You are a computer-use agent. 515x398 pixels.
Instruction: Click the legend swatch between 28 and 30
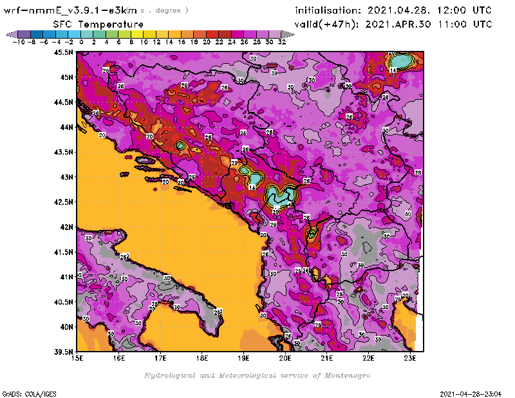click(x=263, y=34)
